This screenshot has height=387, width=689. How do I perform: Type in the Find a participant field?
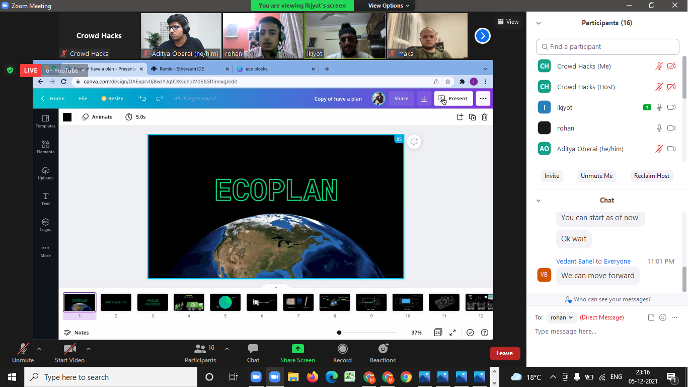[x=607, y=47]
